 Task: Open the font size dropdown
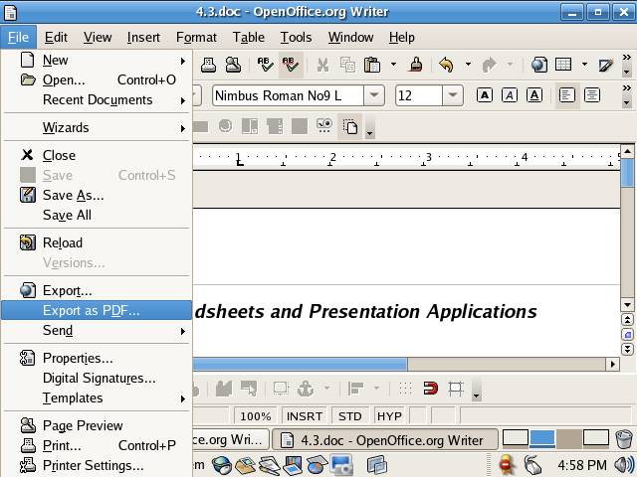(x=453, y=95)
